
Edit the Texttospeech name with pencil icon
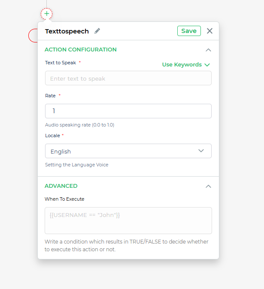(x=97, y=31)
